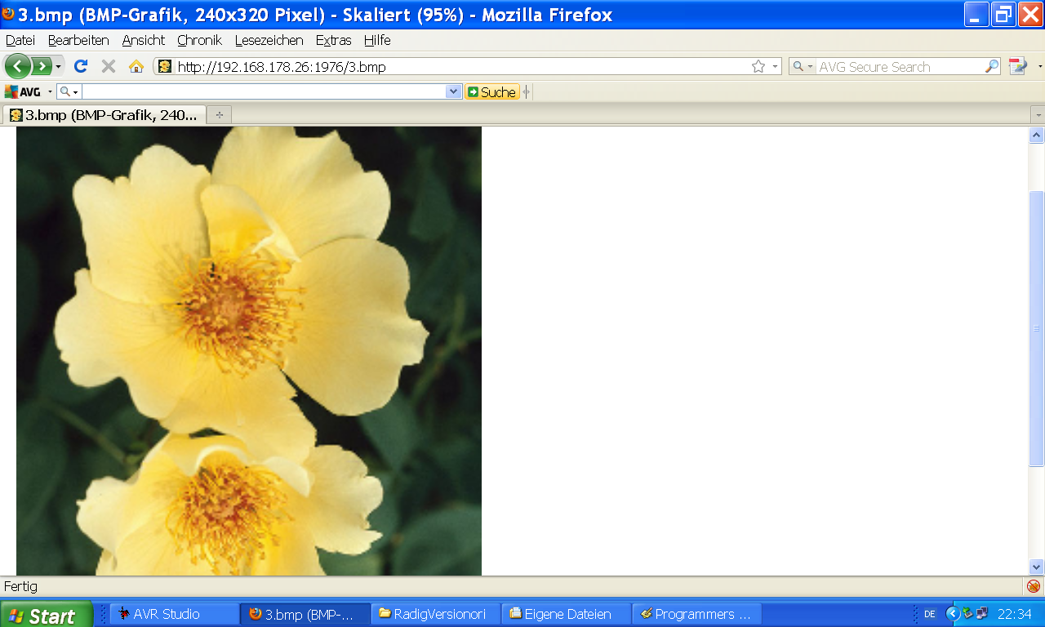
Task: Click the blocked-scripts icon in status bar
Action: tap(1034, 586)
